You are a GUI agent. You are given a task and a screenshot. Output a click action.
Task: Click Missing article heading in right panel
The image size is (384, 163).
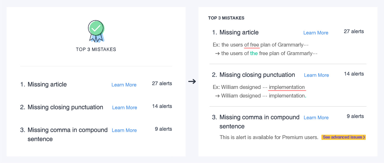click(239, 32)
